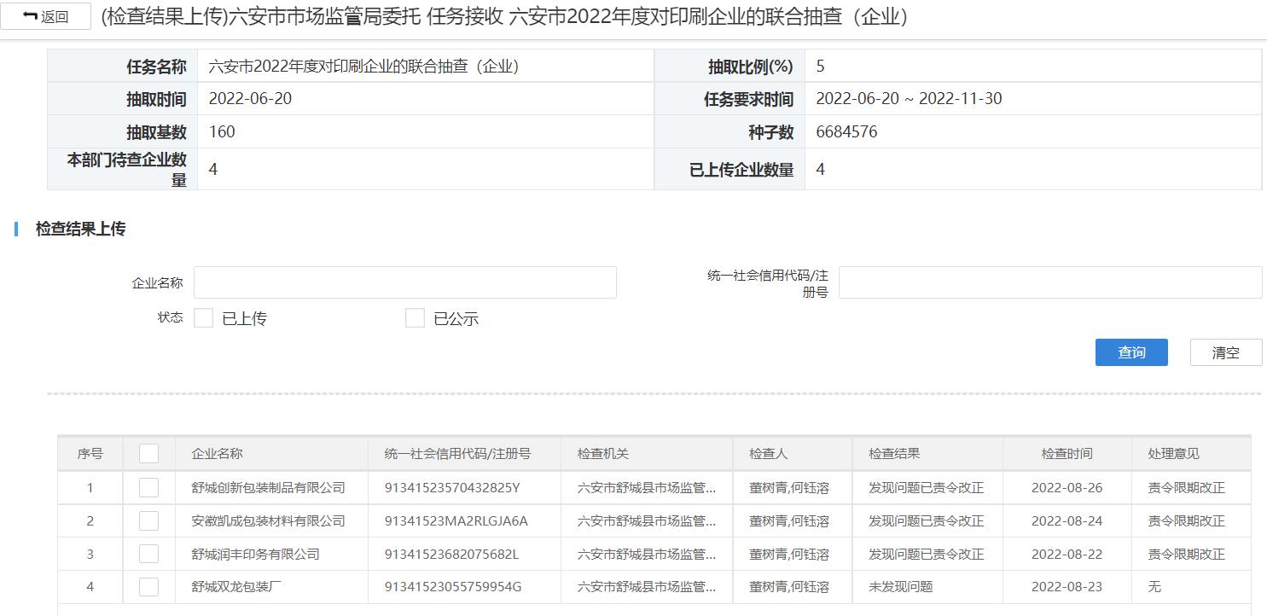The image size is (1267, 616).
Task: Check the row for 舒城双龙包装厂
Action: click(148, 586)
